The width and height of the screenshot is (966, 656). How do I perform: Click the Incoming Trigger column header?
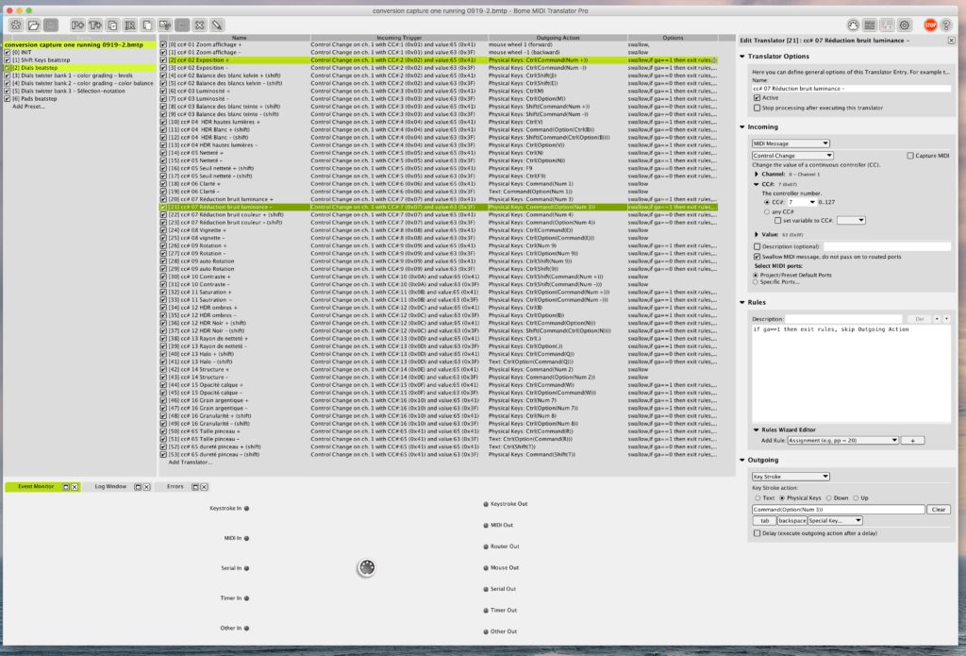pos(399,38)
